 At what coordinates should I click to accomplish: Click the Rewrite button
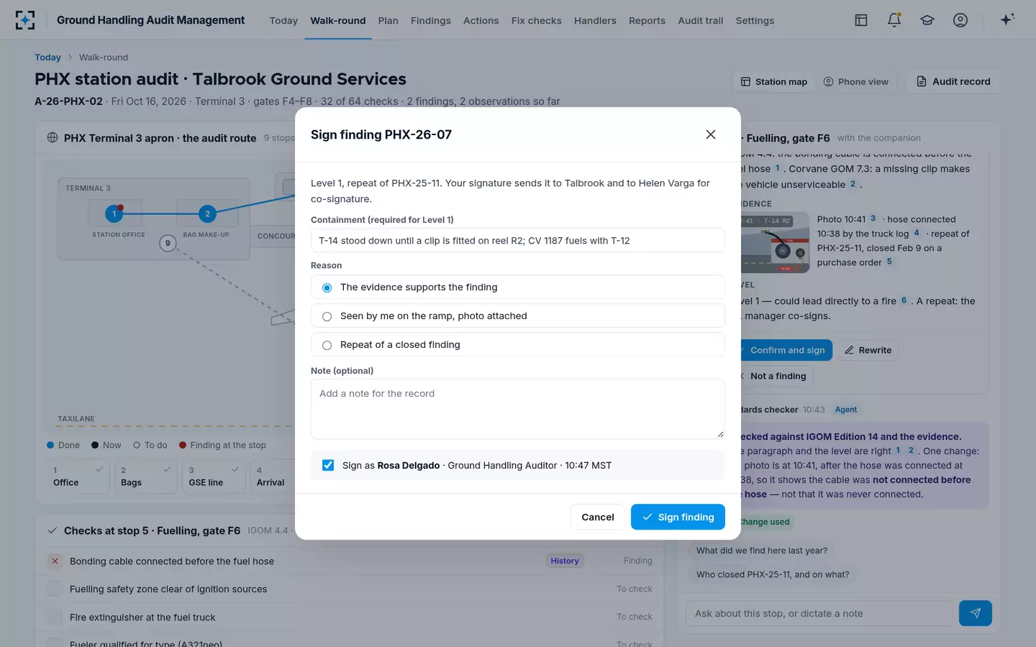point(868,350)
